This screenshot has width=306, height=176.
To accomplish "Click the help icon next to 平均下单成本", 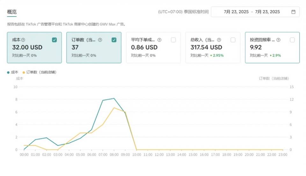I will pyautogui.click(x=159, y=40).
